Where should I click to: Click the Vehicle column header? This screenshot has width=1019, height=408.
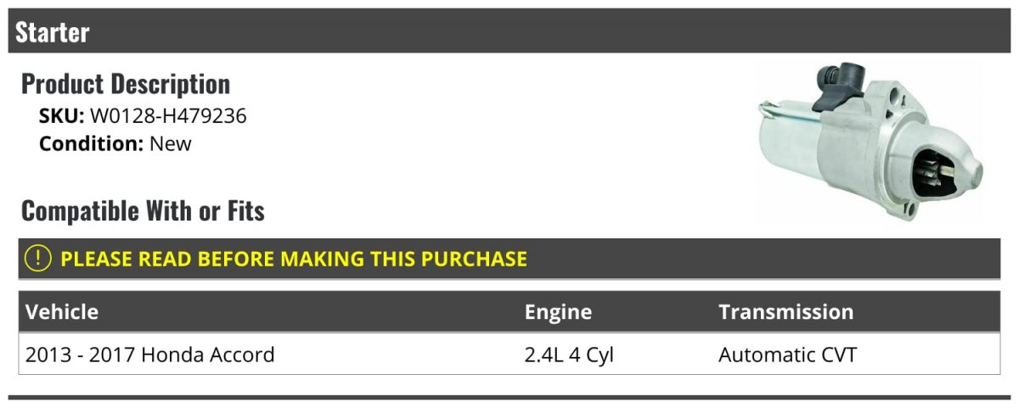tap(62, 312)
